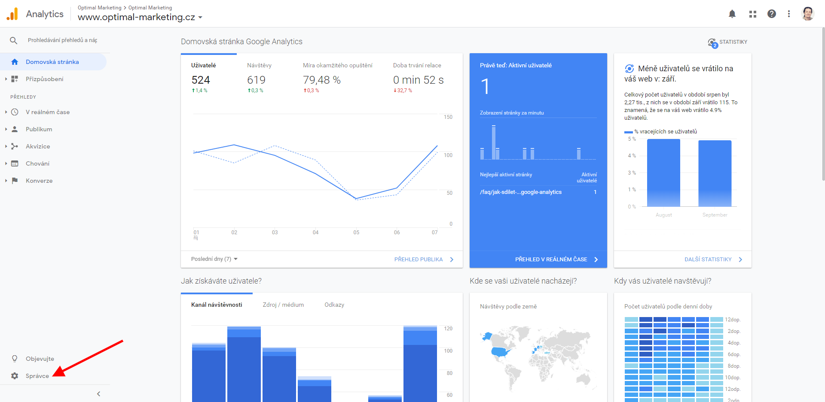Open the PŘEHLED PUBLIKA link
The height and width of the screenshot is (402, 825).
tap(419, 260)
